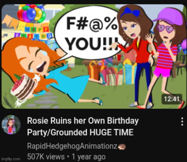
Task: Click the imgflip.com watermark
Action: coord(11,159)
